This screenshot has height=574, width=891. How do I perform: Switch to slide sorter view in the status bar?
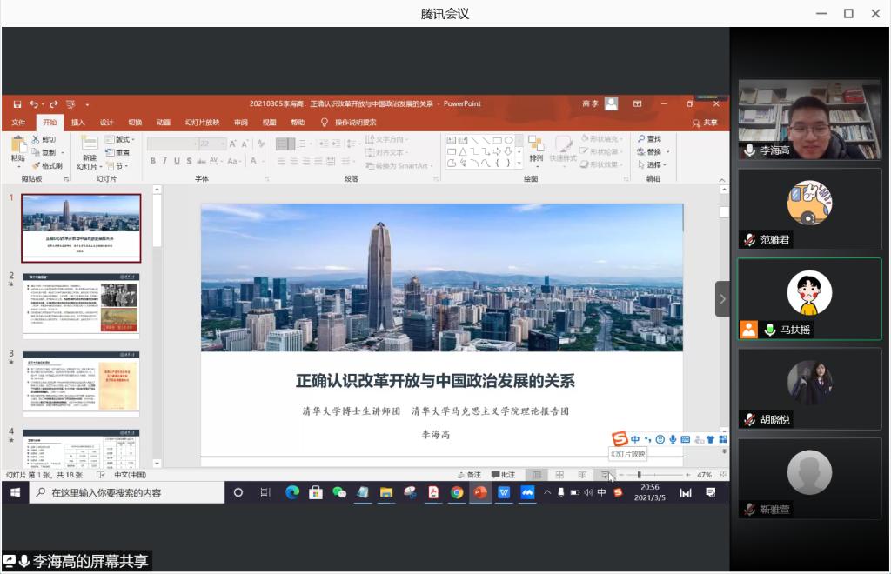point(559,475)
